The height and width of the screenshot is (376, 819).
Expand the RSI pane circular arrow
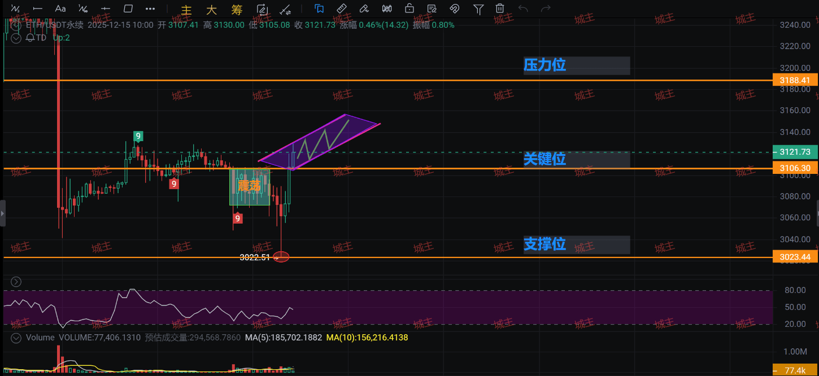[x=16, y=282]
